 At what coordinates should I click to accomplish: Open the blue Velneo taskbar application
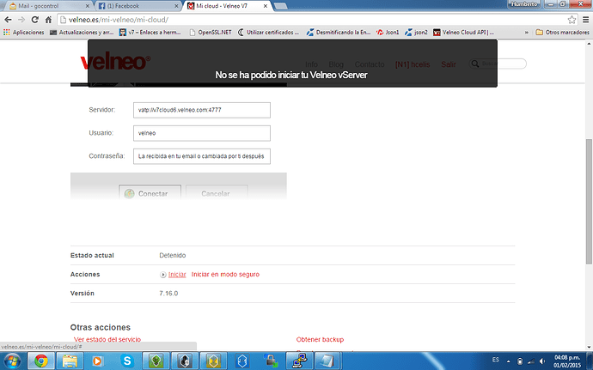242,361
